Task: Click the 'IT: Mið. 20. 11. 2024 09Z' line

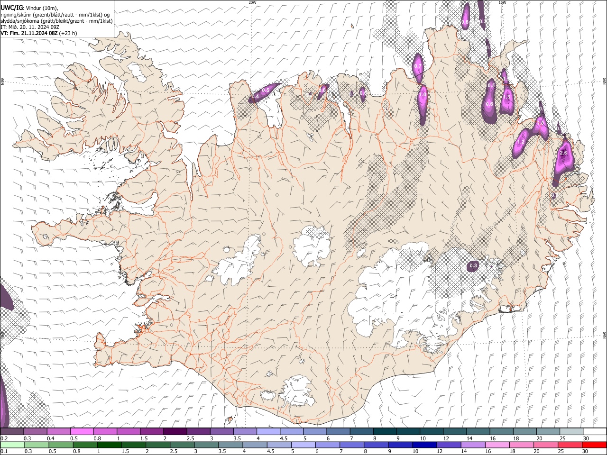Action: 30,27
